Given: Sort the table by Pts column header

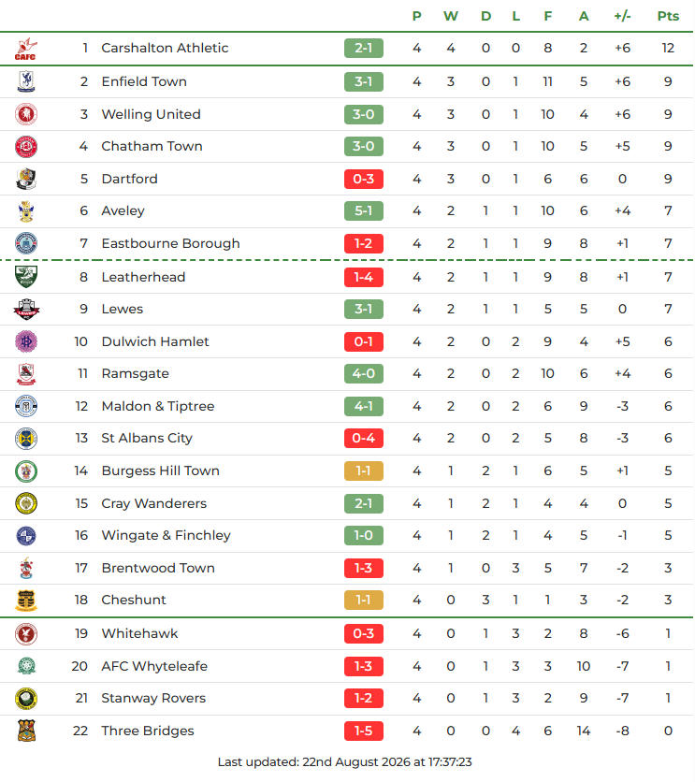Looking at the screenshot, I should coord(668,16).
